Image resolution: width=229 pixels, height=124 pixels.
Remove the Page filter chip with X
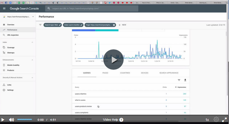coord(114,25)
